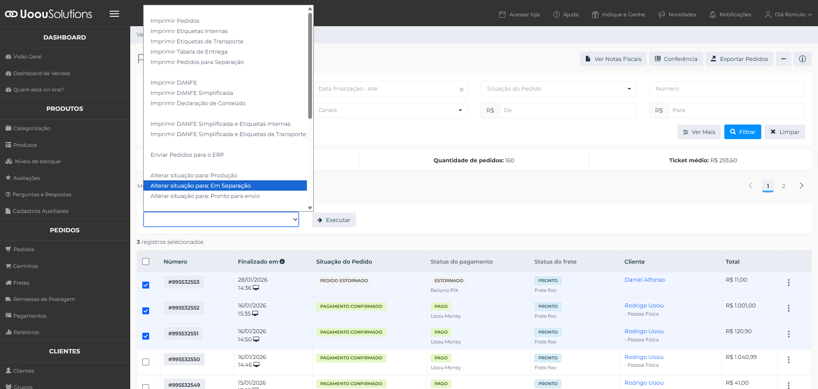Click the info circle icon button

tap(803, 59)
